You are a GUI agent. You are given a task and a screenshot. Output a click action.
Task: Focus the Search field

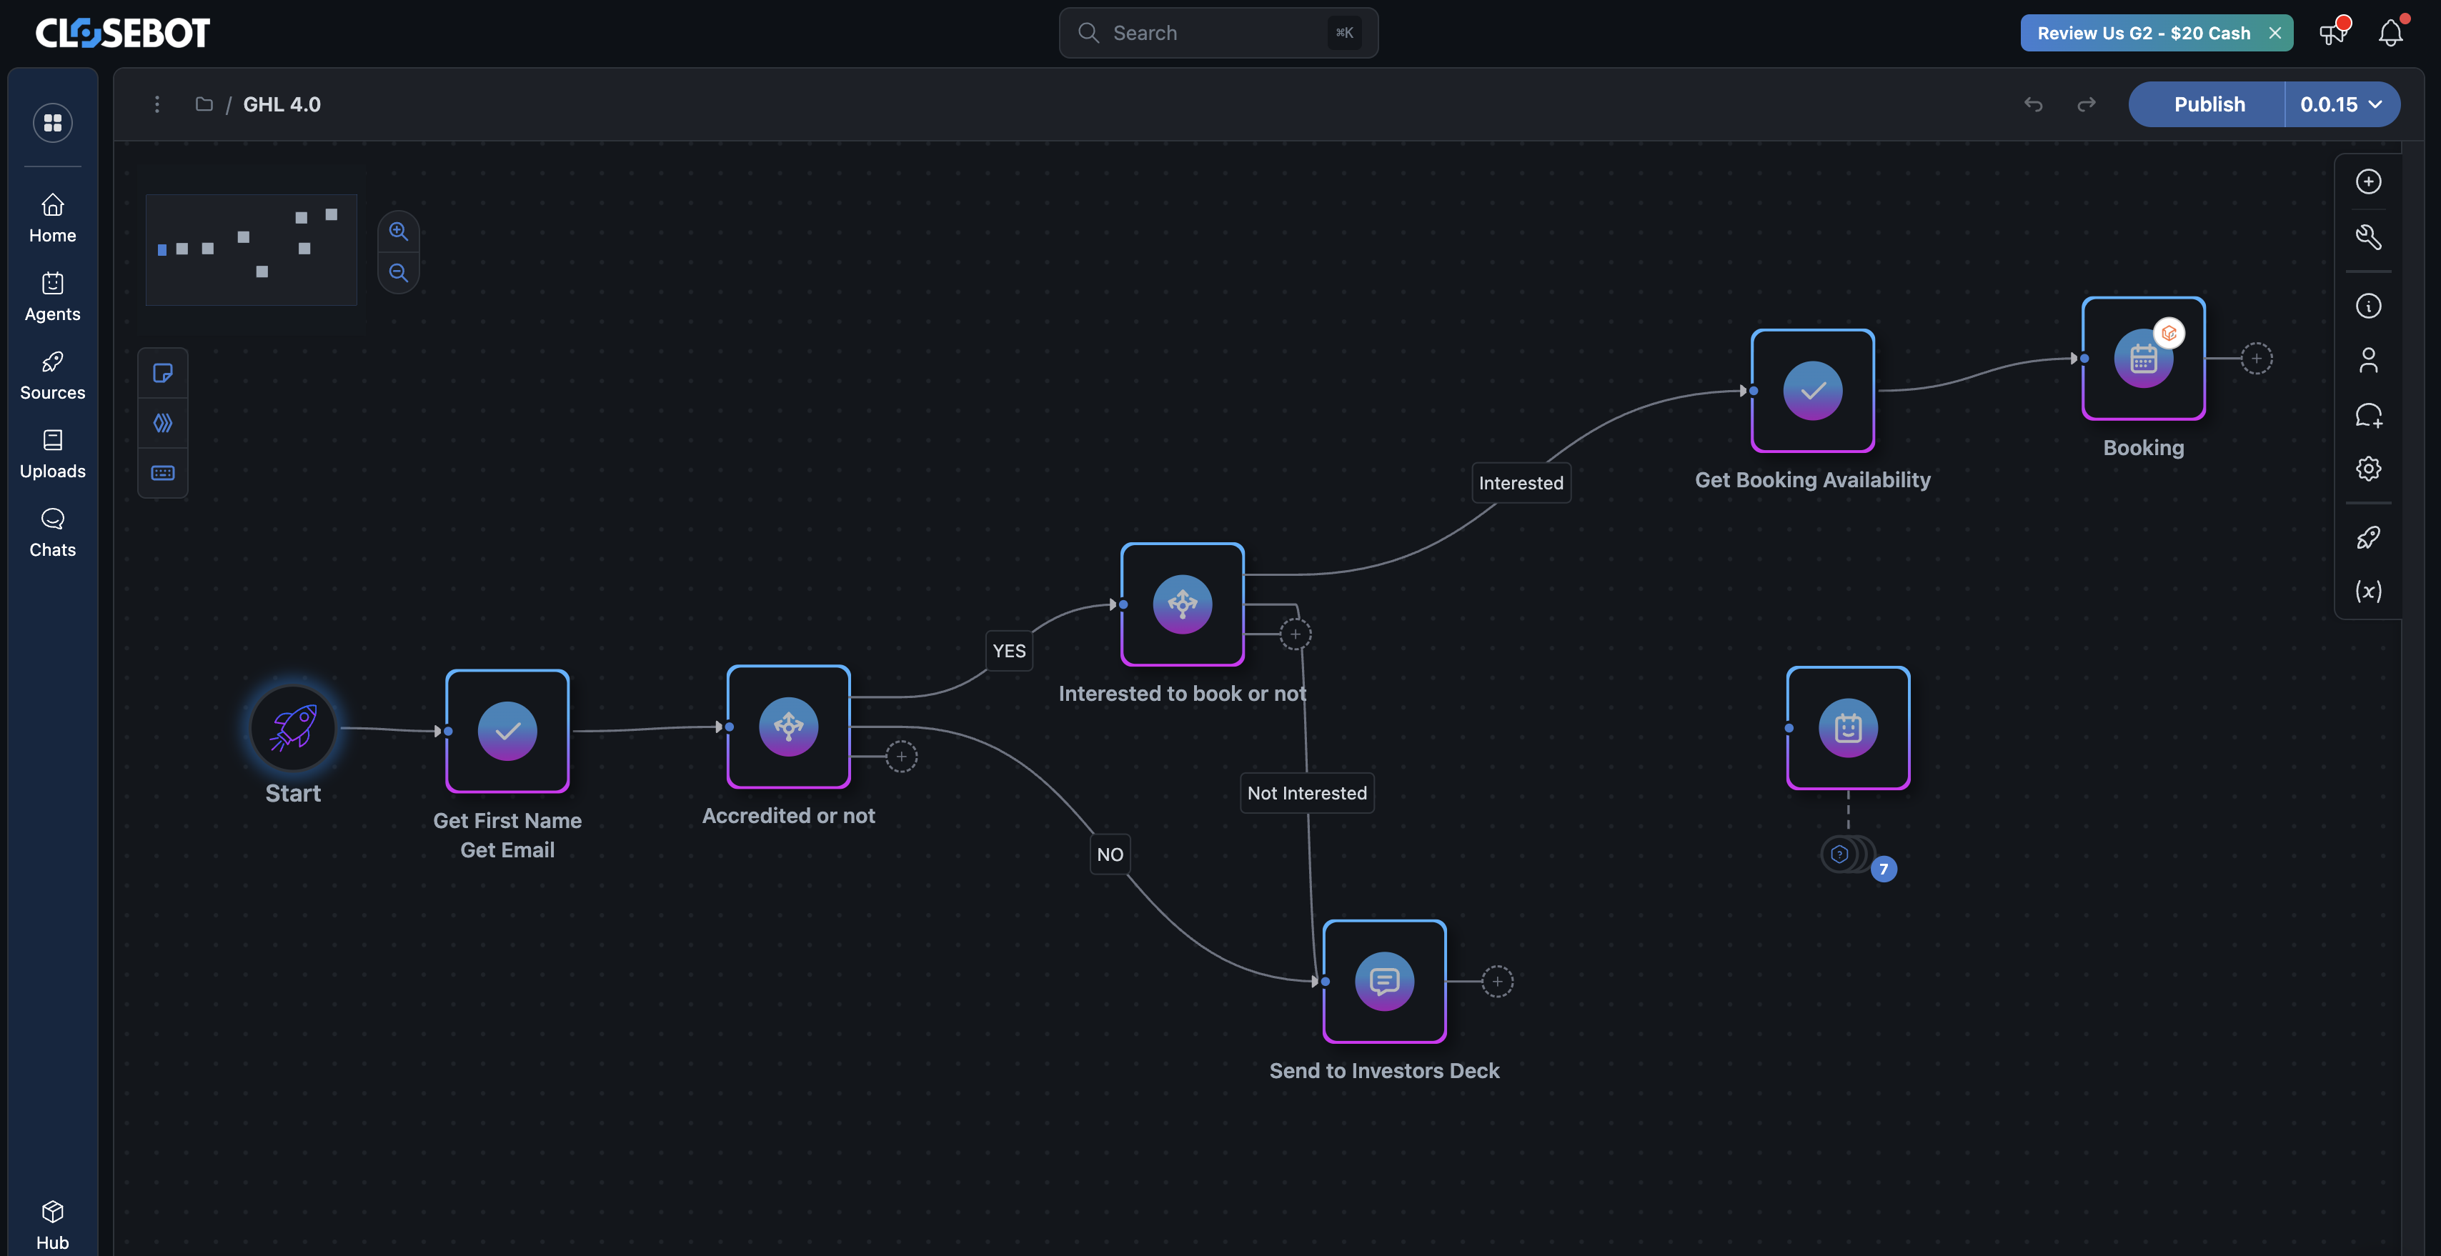(x=1218, y=33)
